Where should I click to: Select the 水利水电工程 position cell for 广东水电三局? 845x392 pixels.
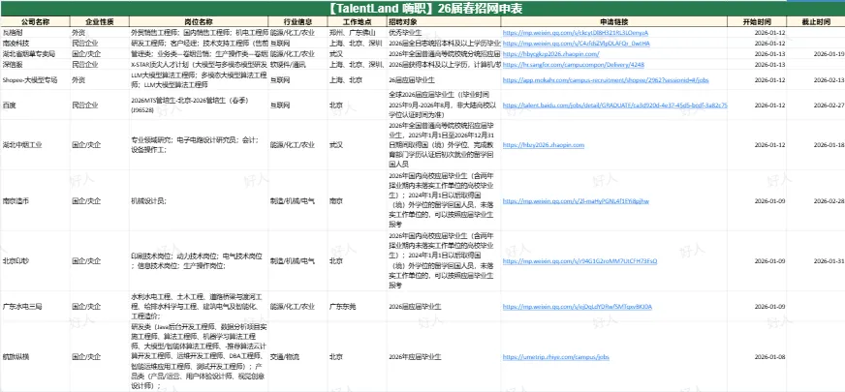pyautogui.click(x=199, y=307)
